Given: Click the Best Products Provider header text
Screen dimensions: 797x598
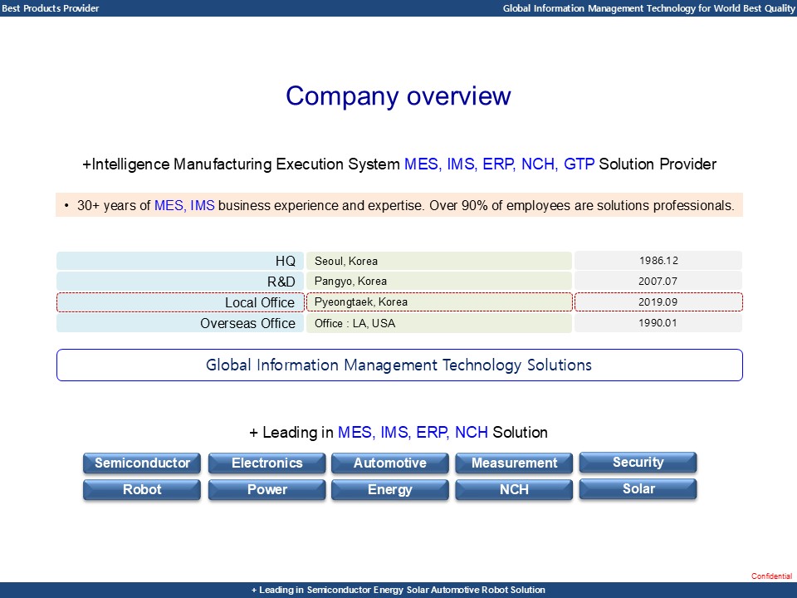Looking at the screenshot, I should (x=48, y=8).
